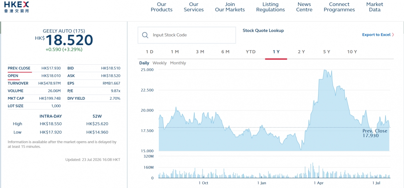Select the 5 Y chart range
The image size is (404, 188).
point(327,52)
